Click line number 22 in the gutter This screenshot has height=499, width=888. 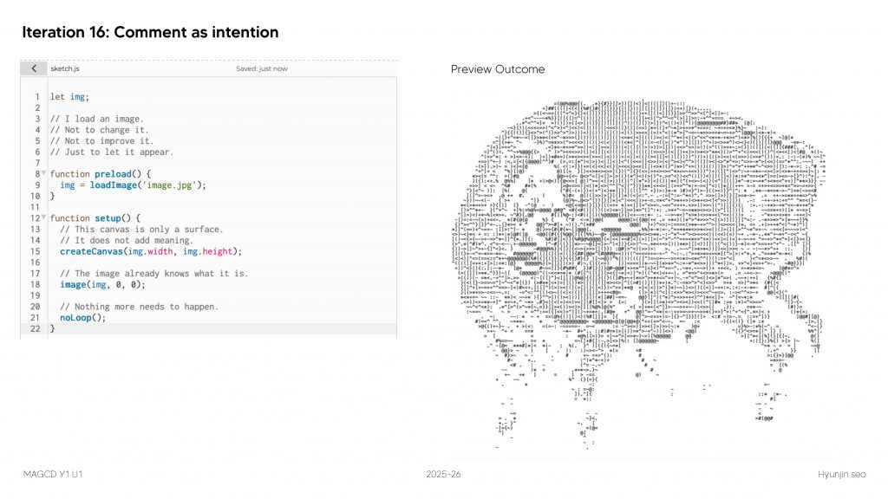click(x=36, y=328)
